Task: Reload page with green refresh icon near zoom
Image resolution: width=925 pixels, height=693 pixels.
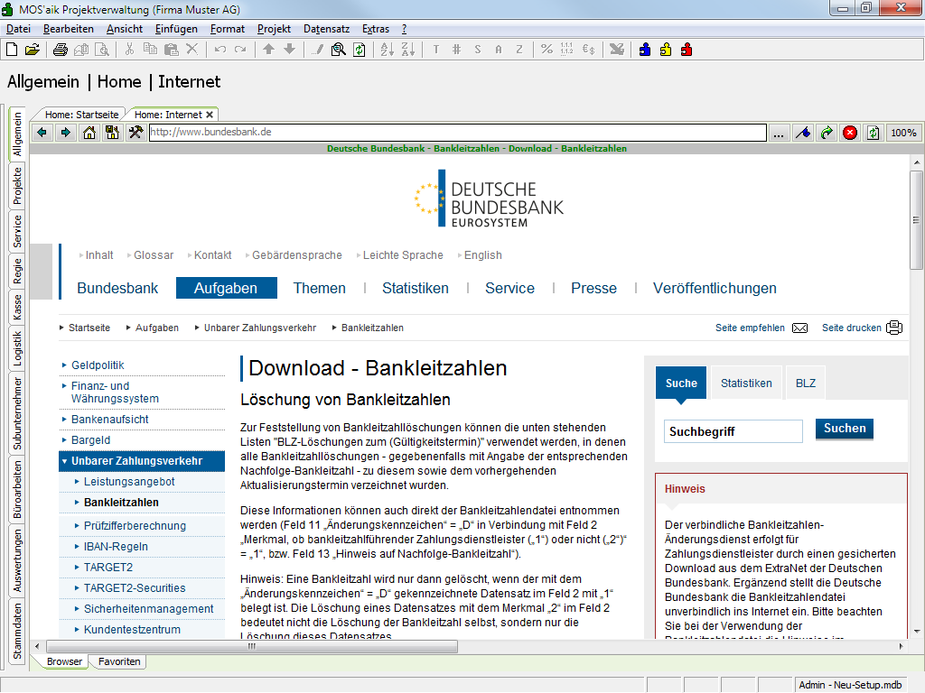Action: [874, 134]
